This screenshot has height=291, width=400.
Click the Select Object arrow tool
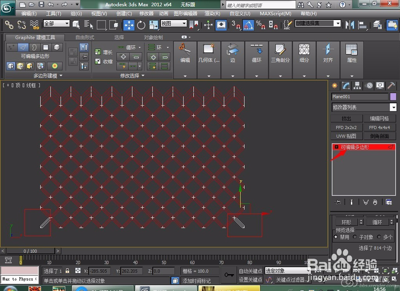[76, 25]
